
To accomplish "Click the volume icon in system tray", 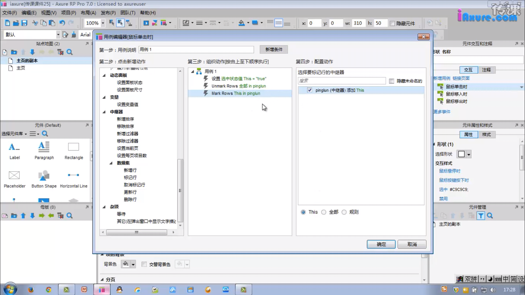I will 493,290.
